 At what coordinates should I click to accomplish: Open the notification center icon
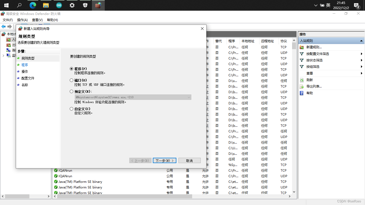[x=356, y=5]
